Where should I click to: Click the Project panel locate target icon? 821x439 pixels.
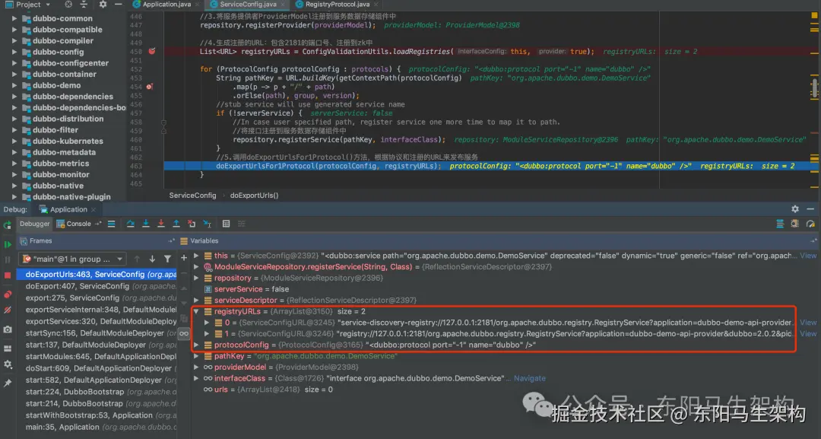click(x=68, y=5)
